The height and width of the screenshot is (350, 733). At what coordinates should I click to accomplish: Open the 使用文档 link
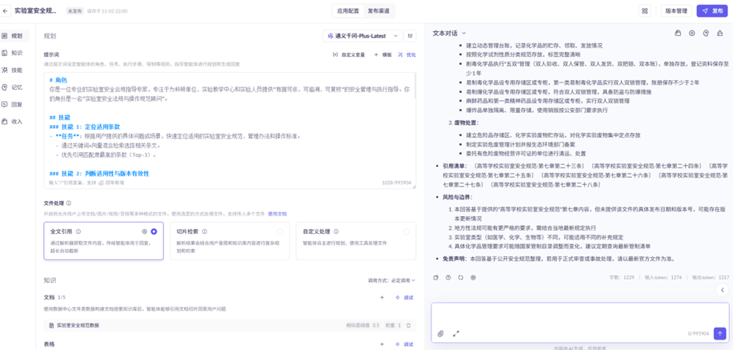tap(277, 213)
